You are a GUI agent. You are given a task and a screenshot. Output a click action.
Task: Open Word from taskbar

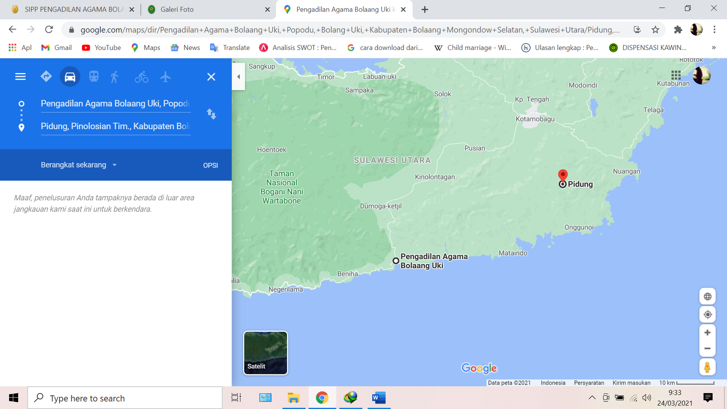coord(378,398)
